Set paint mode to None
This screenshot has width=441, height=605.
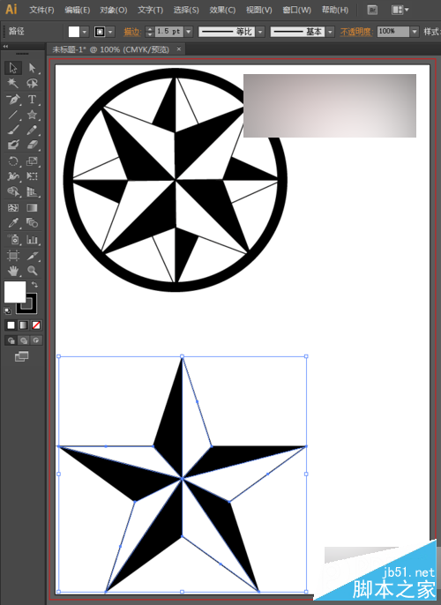tap(36, 325)
